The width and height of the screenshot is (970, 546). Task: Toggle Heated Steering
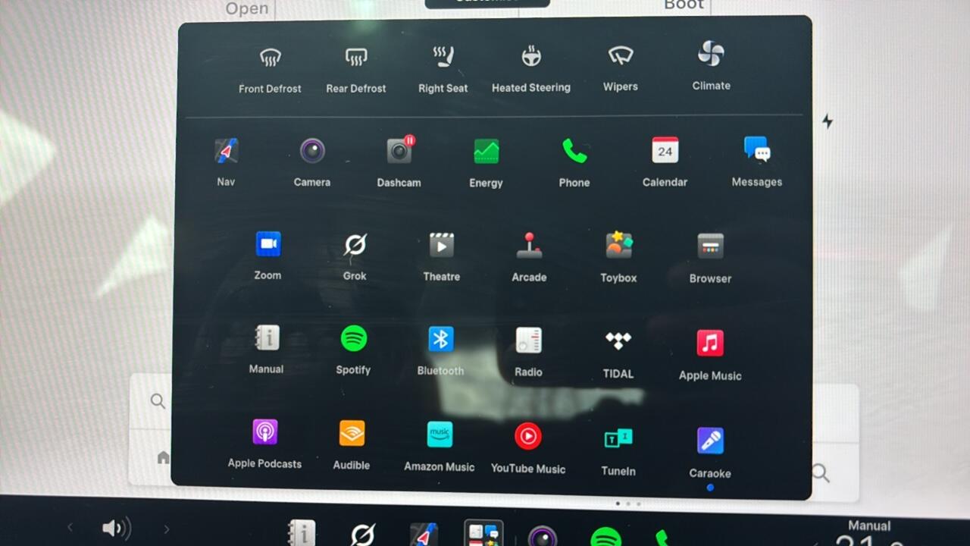(531, 68)
